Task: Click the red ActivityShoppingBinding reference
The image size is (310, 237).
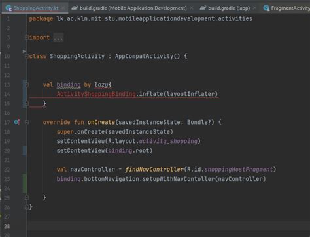Action: (96, 94)
